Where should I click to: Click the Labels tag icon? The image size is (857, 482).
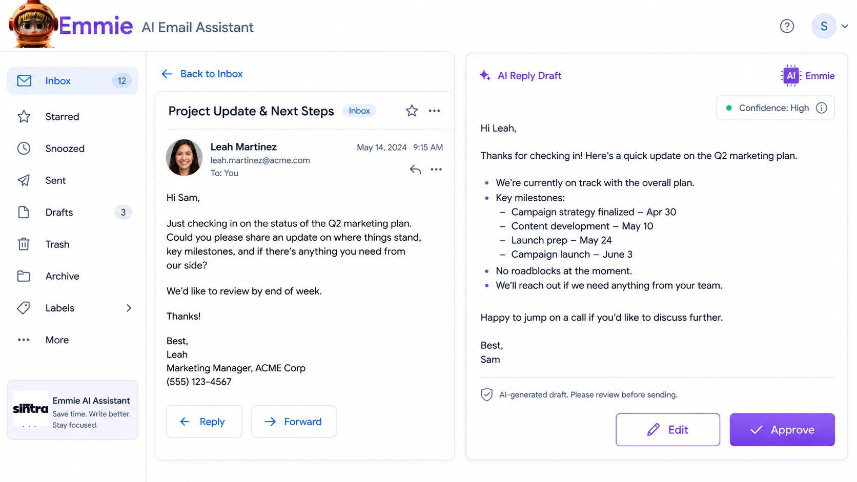[x=24, y=308]
